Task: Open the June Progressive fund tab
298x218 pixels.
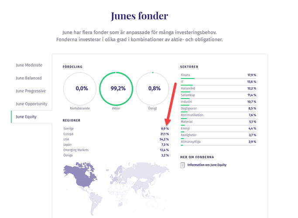Action: (x=31, y=91)
